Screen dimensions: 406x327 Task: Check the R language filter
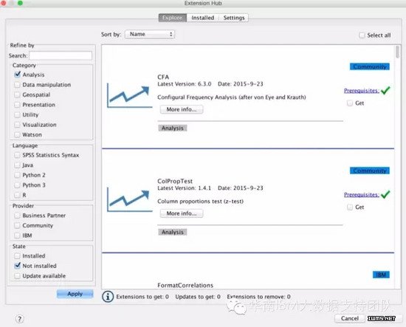[17, 195]
